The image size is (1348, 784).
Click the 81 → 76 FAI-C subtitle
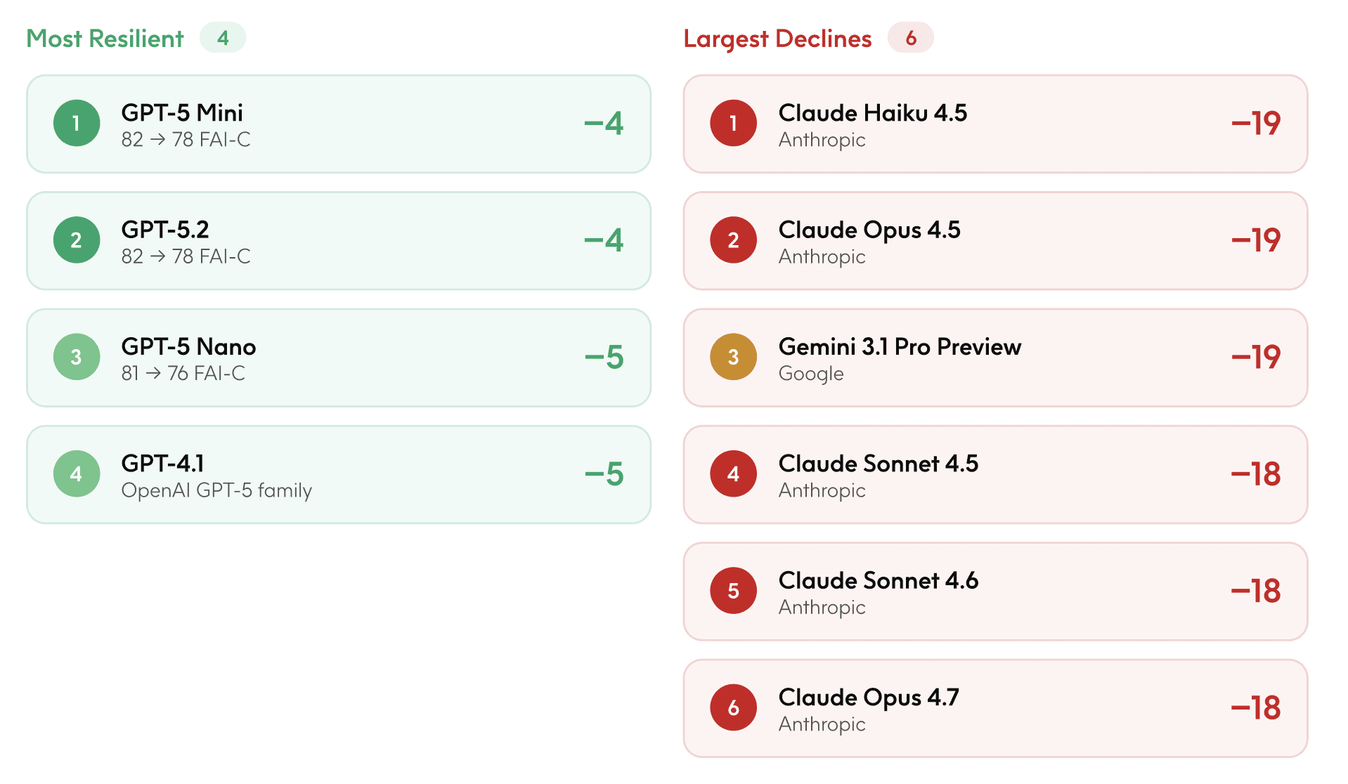point(183,373)
